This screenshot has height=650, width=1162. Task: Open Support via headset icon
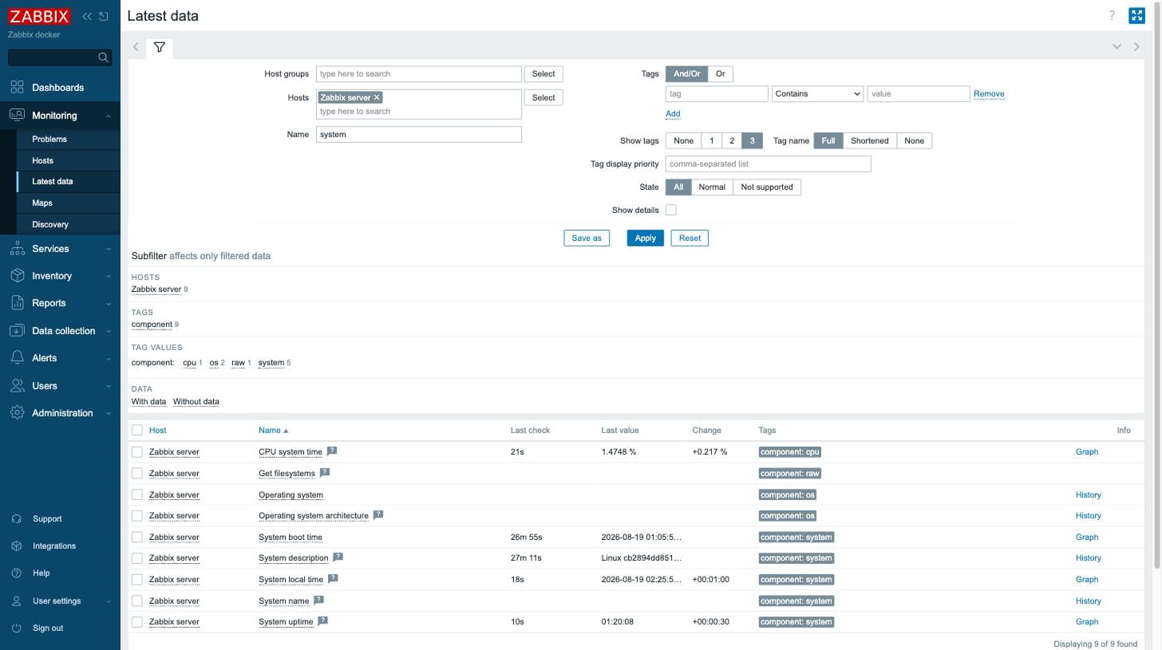point(17,519)
